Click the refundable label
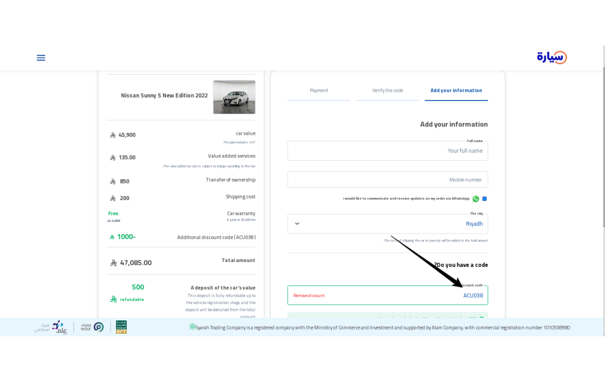The image size is (605, 382). [x=132, y=299]
